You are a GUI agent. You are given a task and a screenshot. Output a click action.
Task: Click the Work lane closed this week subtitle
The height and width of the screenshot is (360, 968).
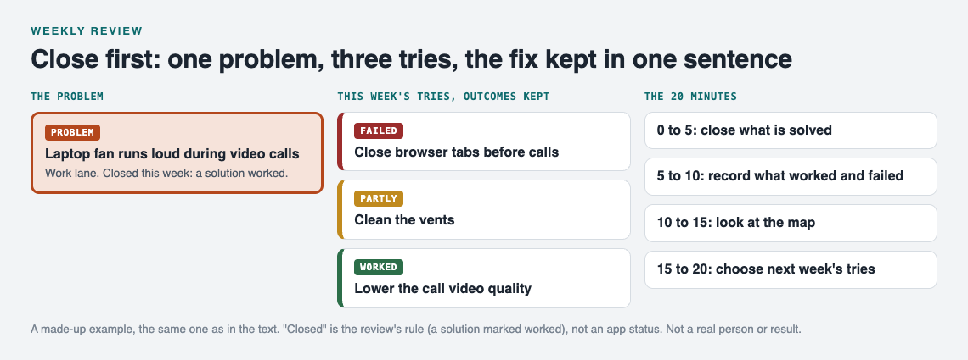tap(166, 173)
